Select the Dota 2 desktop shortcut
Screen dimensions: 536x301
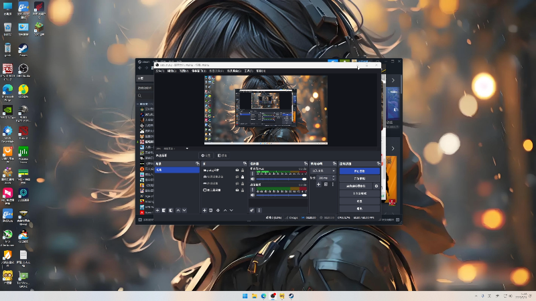click(x=23, y=132)
